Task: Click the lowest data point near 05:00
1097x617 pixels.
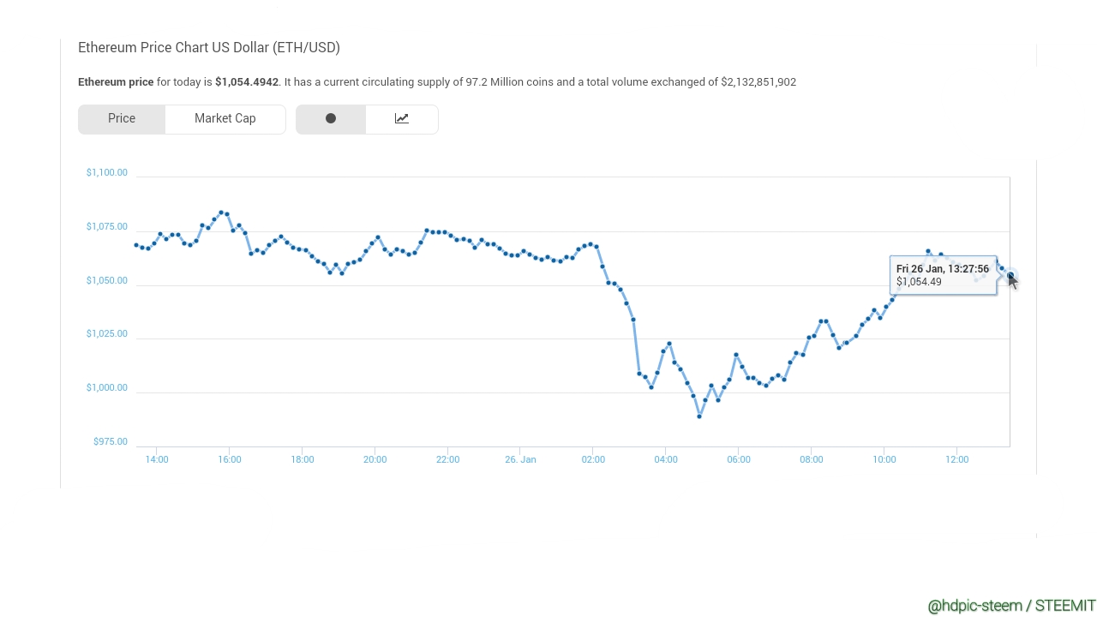Action: point(699,416)
